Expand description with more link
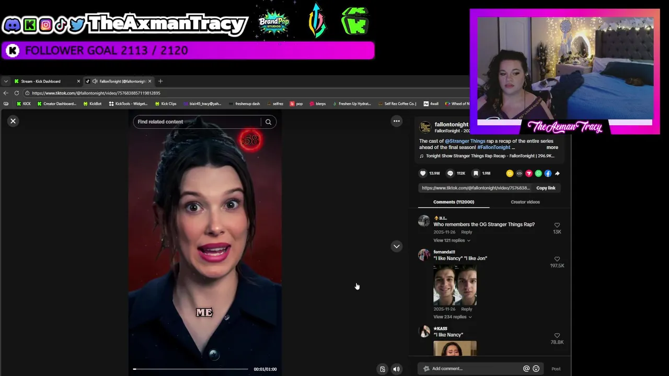 (552, 147)
